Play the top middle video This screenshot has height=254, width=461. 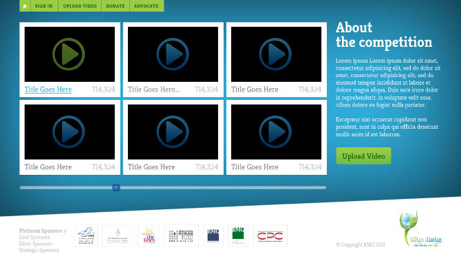pyautogui.click(x=173, y=54)
